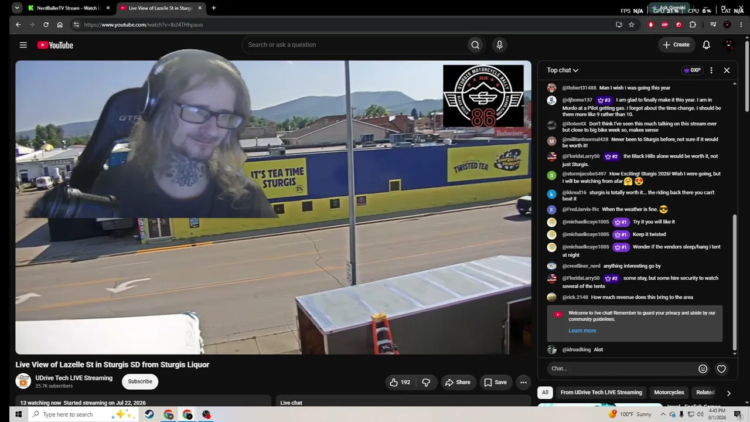Go to the browser home page
The image size is (750, 422).
pos(60,25)
